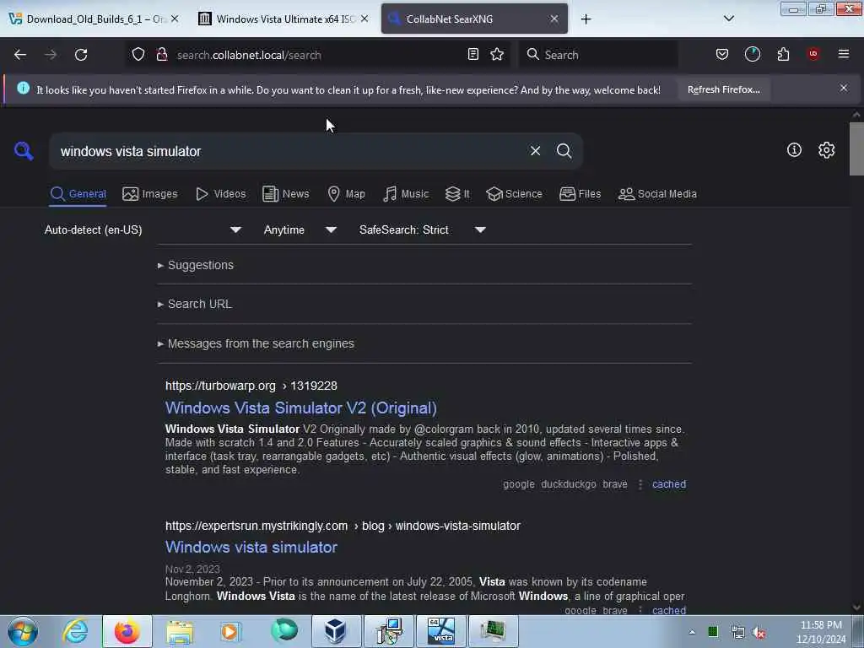
Task: Open Auto-detect language dropdown
Action: pyautogui.click(x=143, y=229)
